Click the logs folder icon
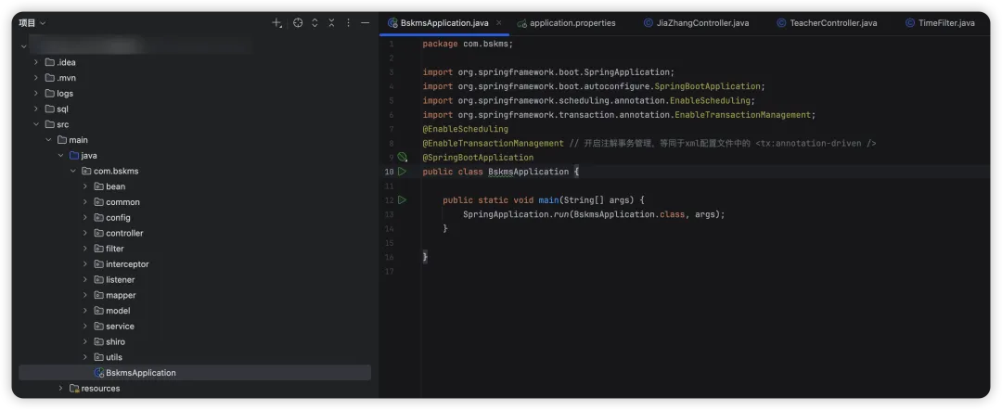1002x410 pixels. pyautogui.click(x=50, y=94)
